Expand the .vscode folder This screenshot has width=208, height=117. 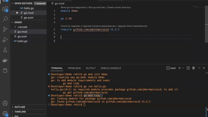(x=15, y=27)
